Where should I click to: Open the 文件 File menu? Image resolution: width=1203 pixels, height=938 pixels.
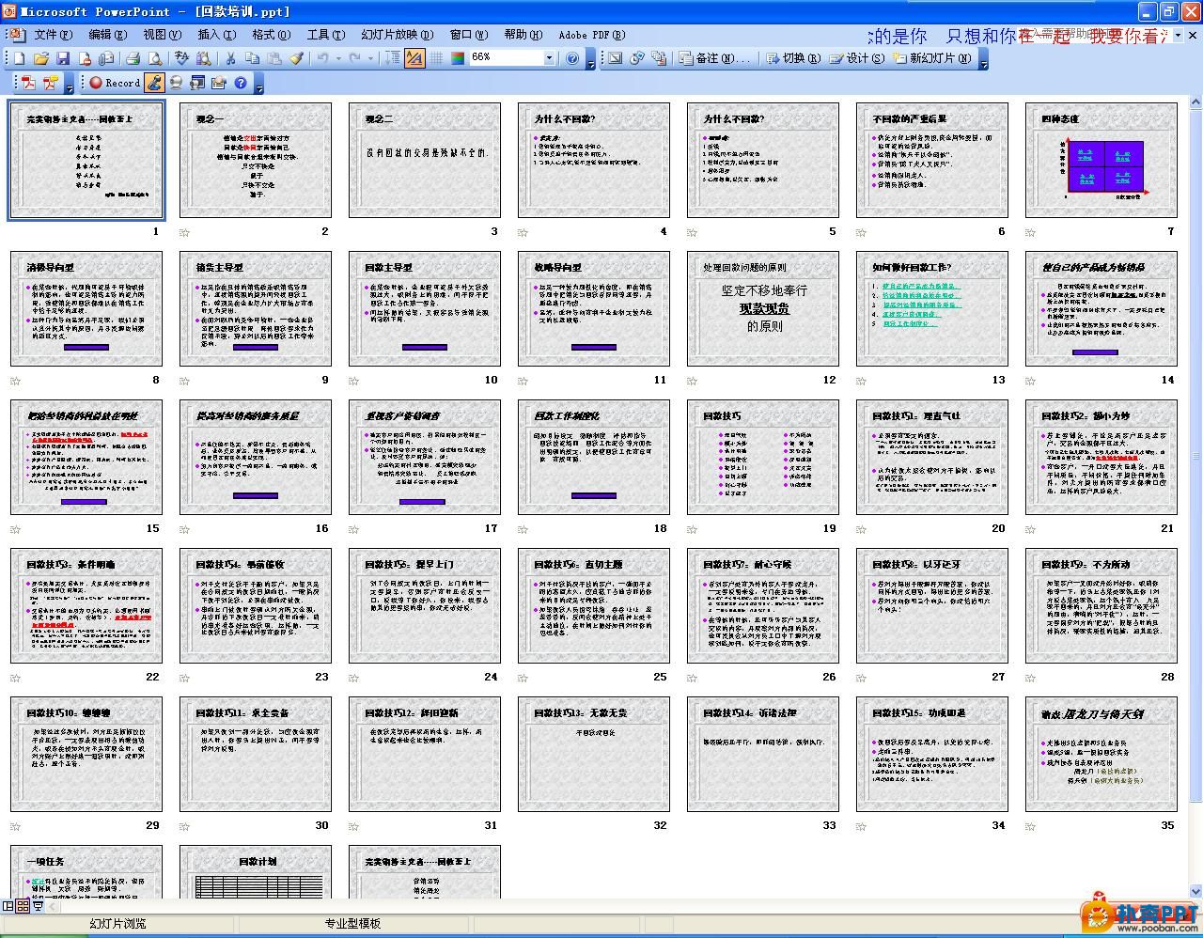tap(52, 35)
